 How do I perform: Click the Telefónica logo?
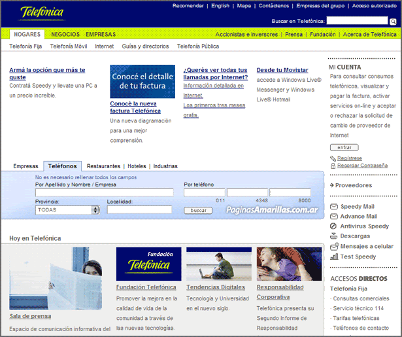[42, 13]
